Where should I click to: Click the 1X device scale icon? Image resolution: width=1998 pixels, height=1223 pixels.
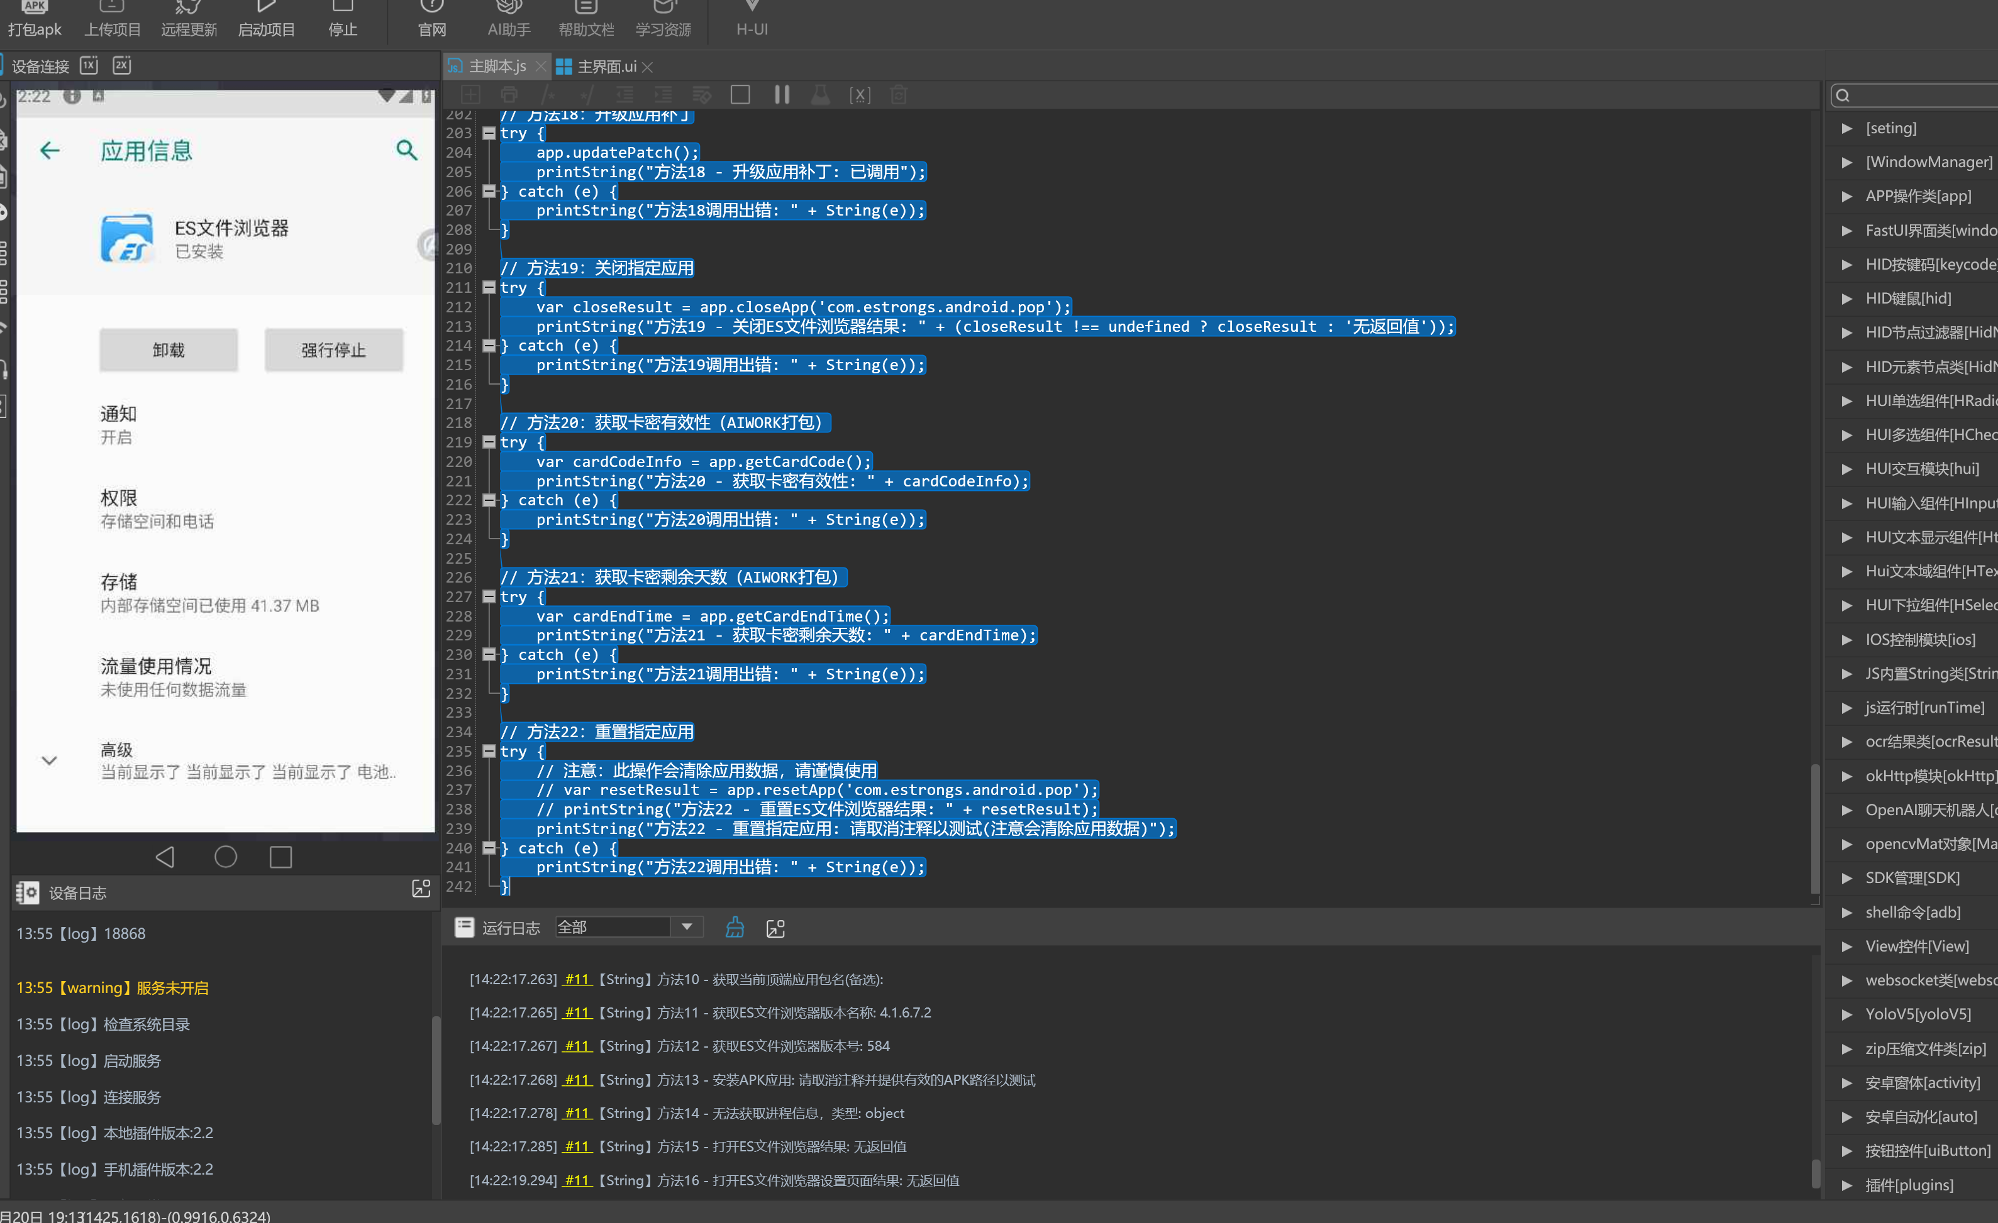89,65
